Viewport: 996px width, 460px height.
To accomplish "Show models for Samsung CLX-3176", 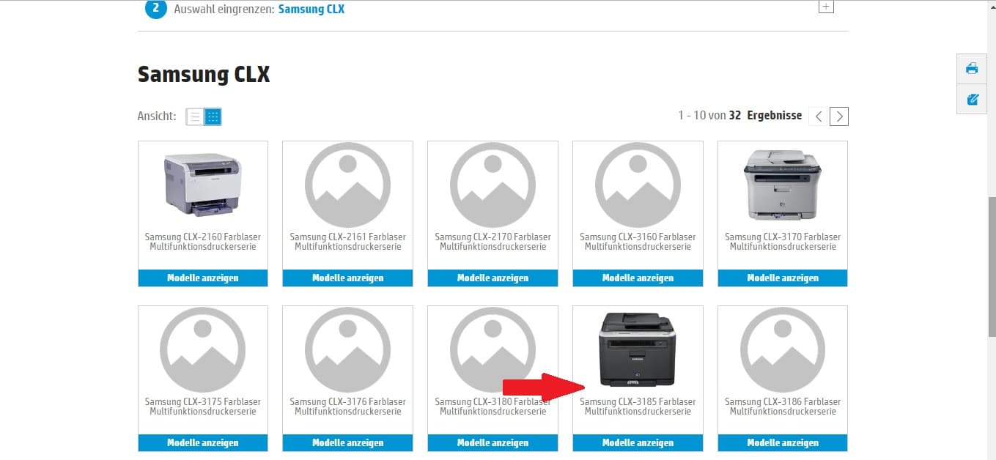I will click(348, 443).
